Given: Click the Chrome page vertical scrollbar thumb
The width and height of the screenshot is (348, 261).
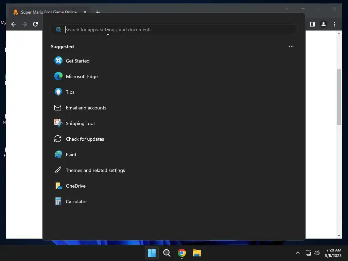Looking at the screenshot, I should pos(339,97).
